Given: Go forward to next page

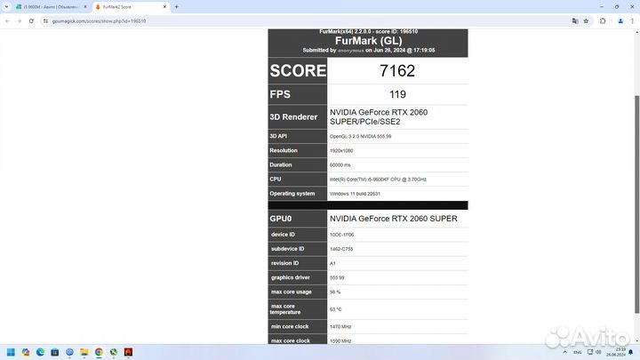Looking at the screenshot, I should pos(20,20).
